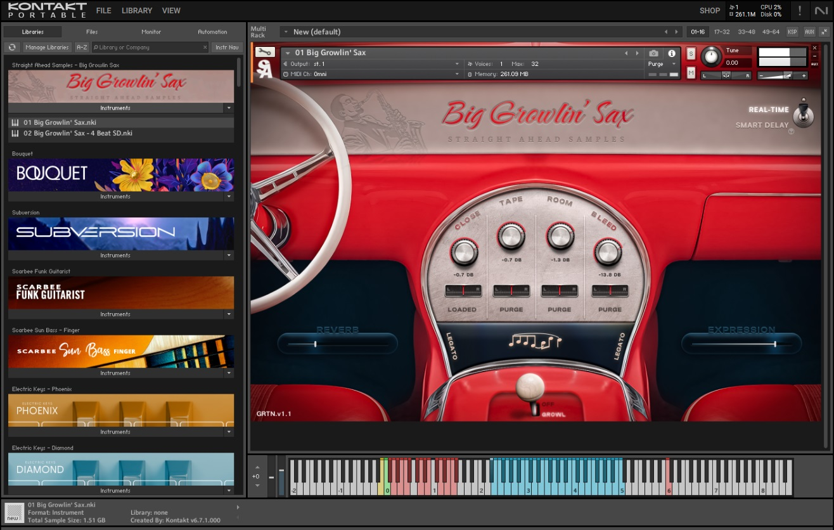Click the camera snapshot icon
Screen dimensions: 834x530
(654, 53)
